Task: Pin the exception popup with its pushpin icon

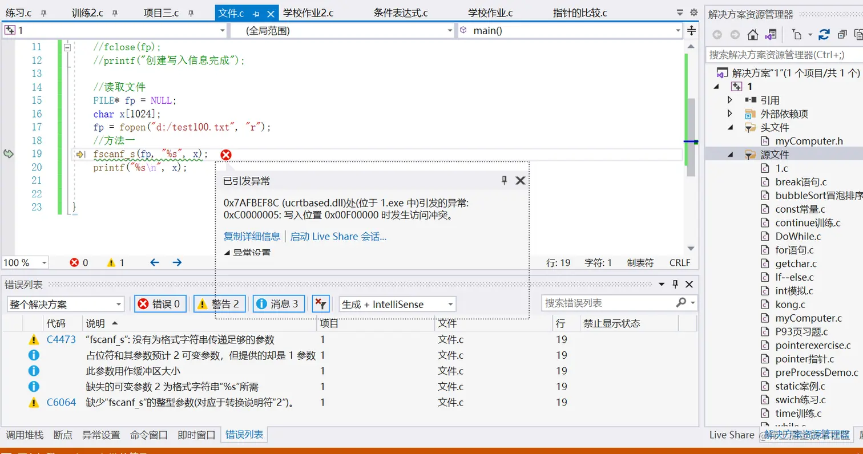Action: [x=504, y=180]
